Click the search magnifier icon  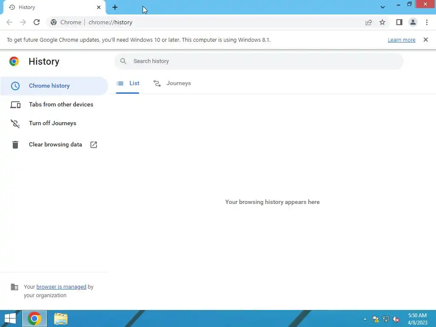[x=123, y=61]
